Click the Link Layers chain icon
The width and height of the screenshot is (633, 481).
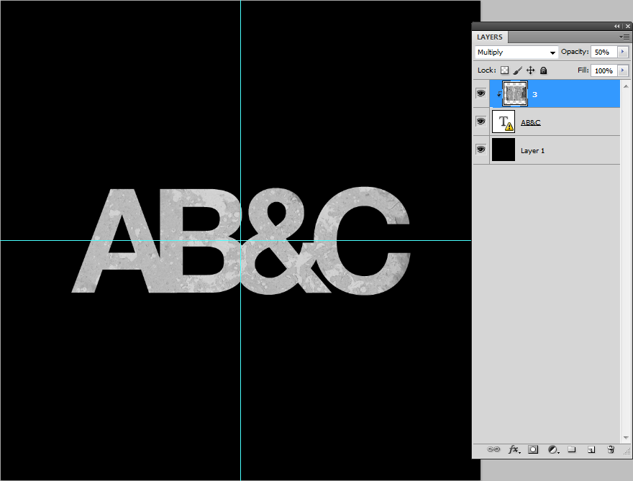pos(493,449)
